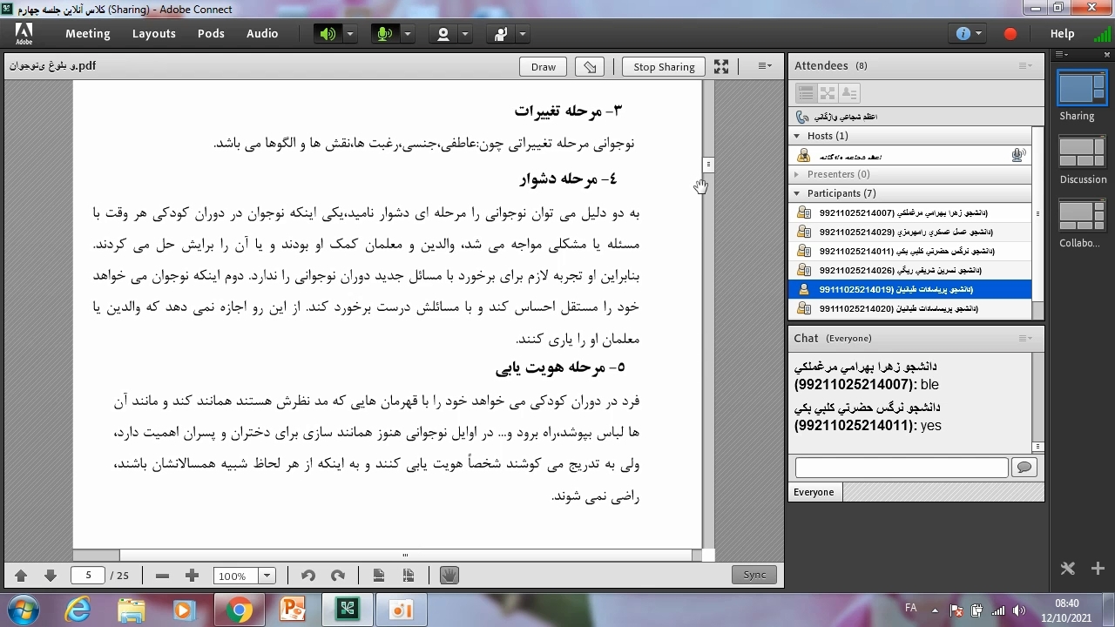
Task: Open the Meeting menu
Action: click(x=88, y=34)
